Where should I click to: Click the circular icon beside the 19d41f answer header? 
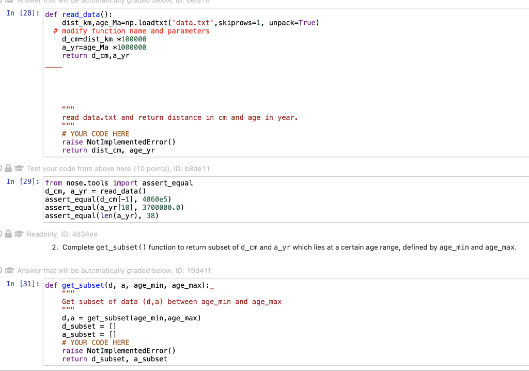tap(1, 270)
